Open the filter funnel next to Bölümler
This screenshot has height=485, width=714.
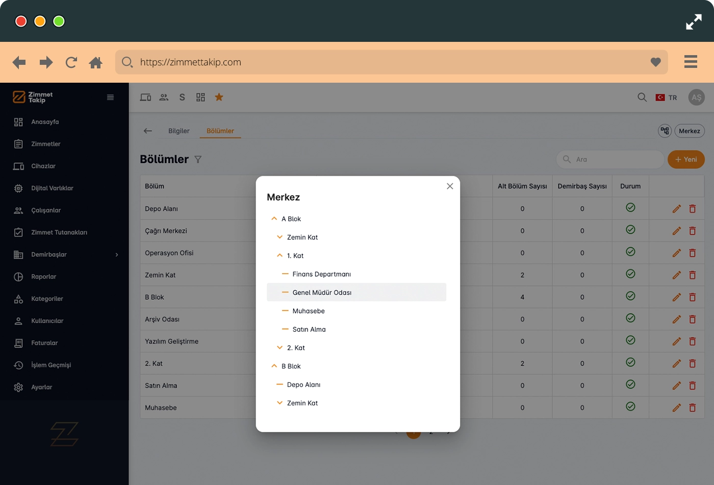click(198, 159)
